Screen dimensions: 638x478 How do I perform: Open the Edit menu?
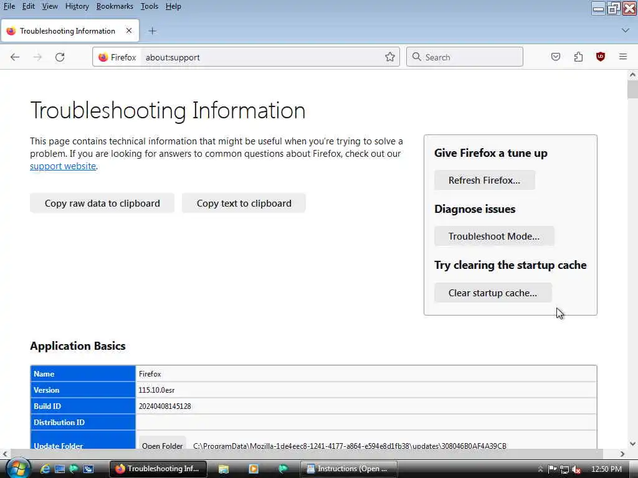click(x=28, y=6)
